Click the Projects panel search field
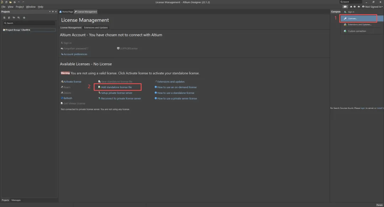 coord(29,23)
